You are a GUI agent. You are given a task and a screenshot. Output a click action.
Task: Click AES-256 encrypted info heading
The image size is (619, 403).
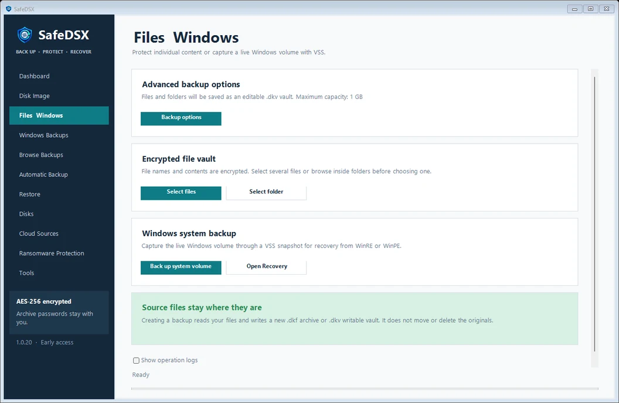click(44, 301)
